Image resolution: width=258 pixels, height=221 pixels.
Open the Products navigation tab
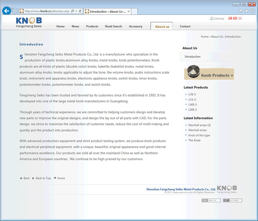point(92,26)
